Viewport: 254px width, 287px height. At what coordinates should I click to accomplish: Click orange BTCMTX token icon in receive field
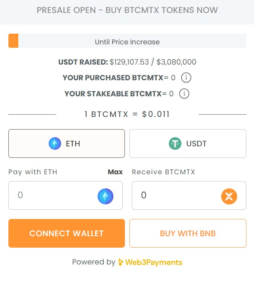[229, 196]
